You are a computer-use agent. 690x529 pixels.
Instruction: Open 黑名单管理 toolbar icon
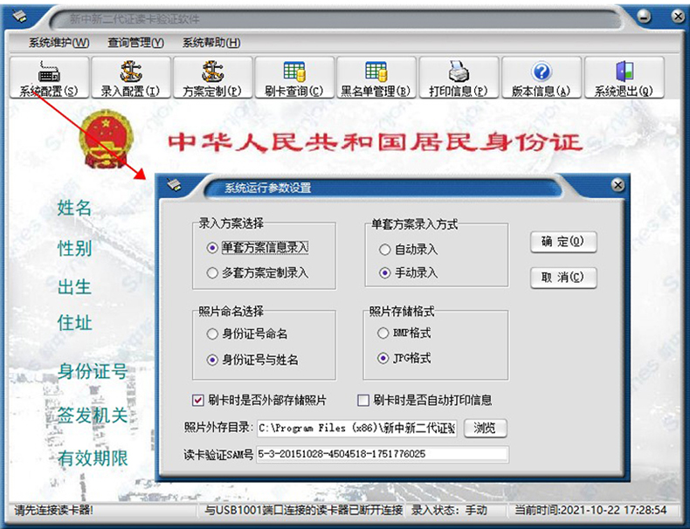point(376,78)
